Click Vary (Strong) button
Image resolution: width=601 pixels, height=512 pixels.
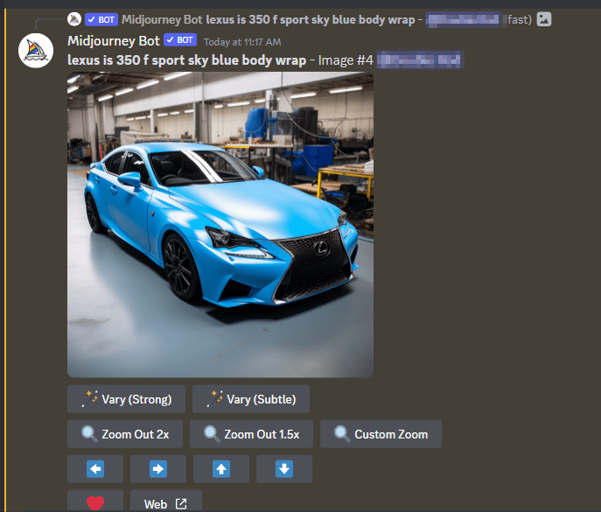126,399
